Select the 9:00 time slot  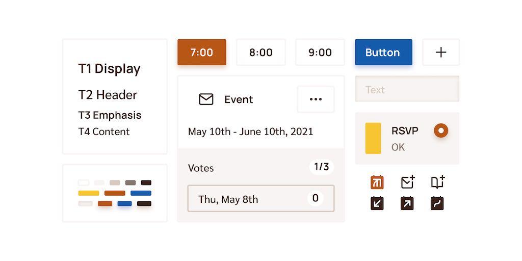point(320,53)
